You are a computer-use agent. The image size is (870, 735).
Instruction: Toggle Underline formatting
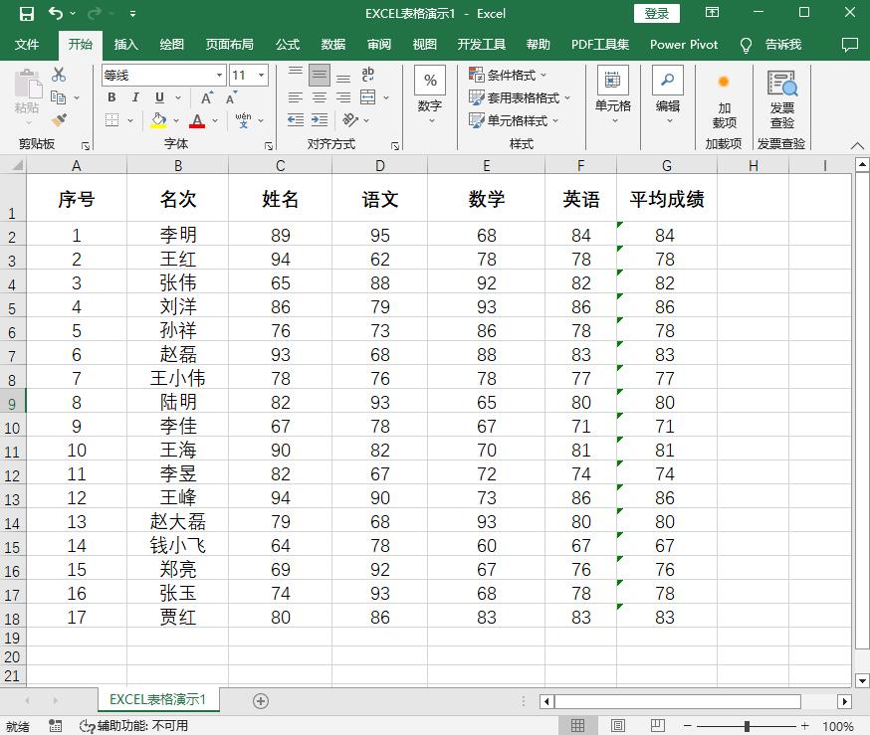(160, 98)
